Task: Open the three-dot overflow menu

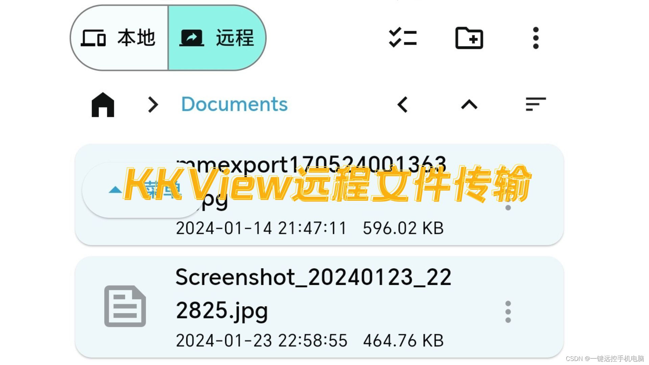Action: click(x=535, y=38)
